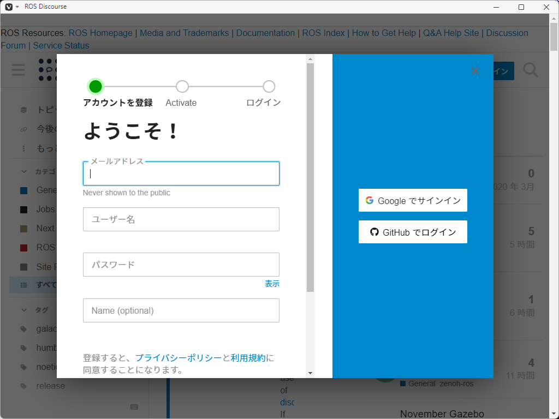The width and height of the screenshot is (559, 419).
Task: Click the three-dot more icon in sidebar
Action: [23, 148]
